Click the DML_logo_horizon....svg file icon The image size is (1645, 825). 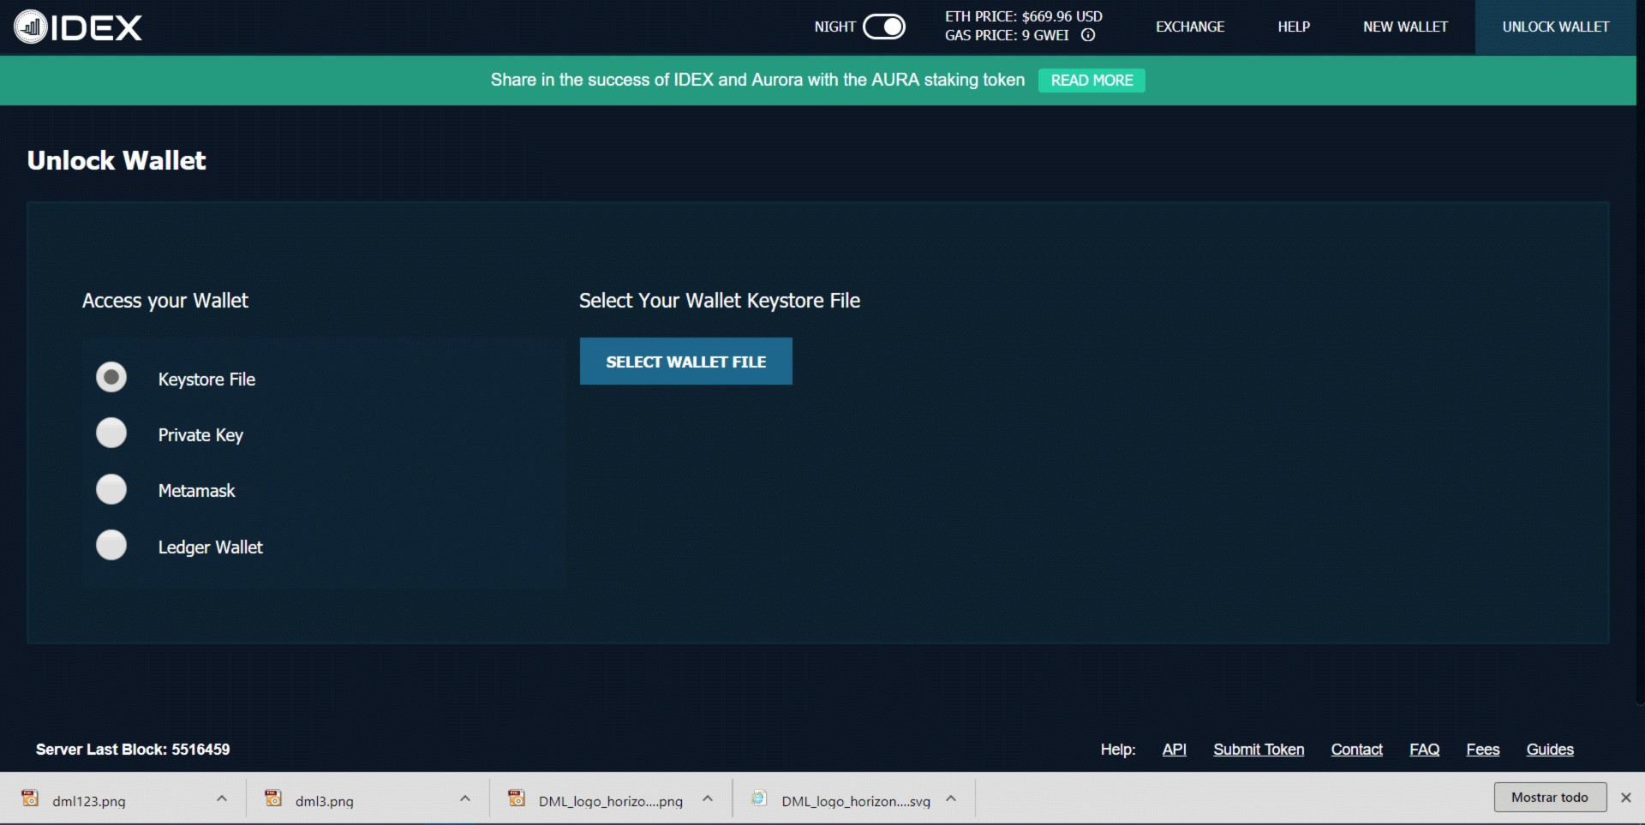click(x=759, y=798)
